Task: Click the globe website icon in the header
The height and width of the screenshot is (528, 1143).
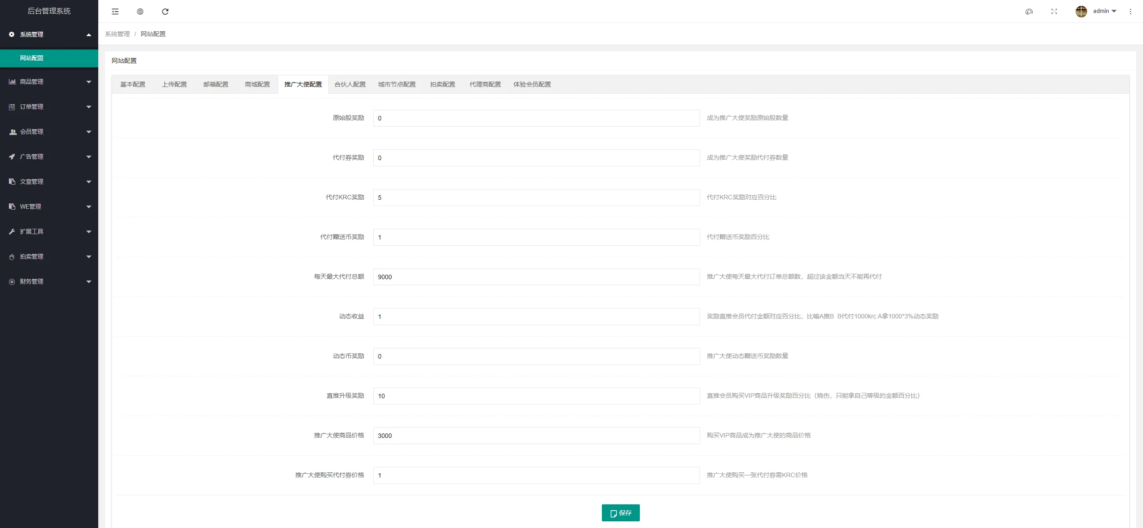Action: click(140, 12)
